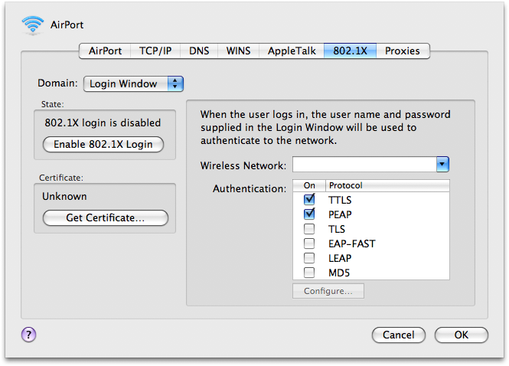Select the PEAP protocol name
This screenshot has height=366, width=509.
point(340,214)
